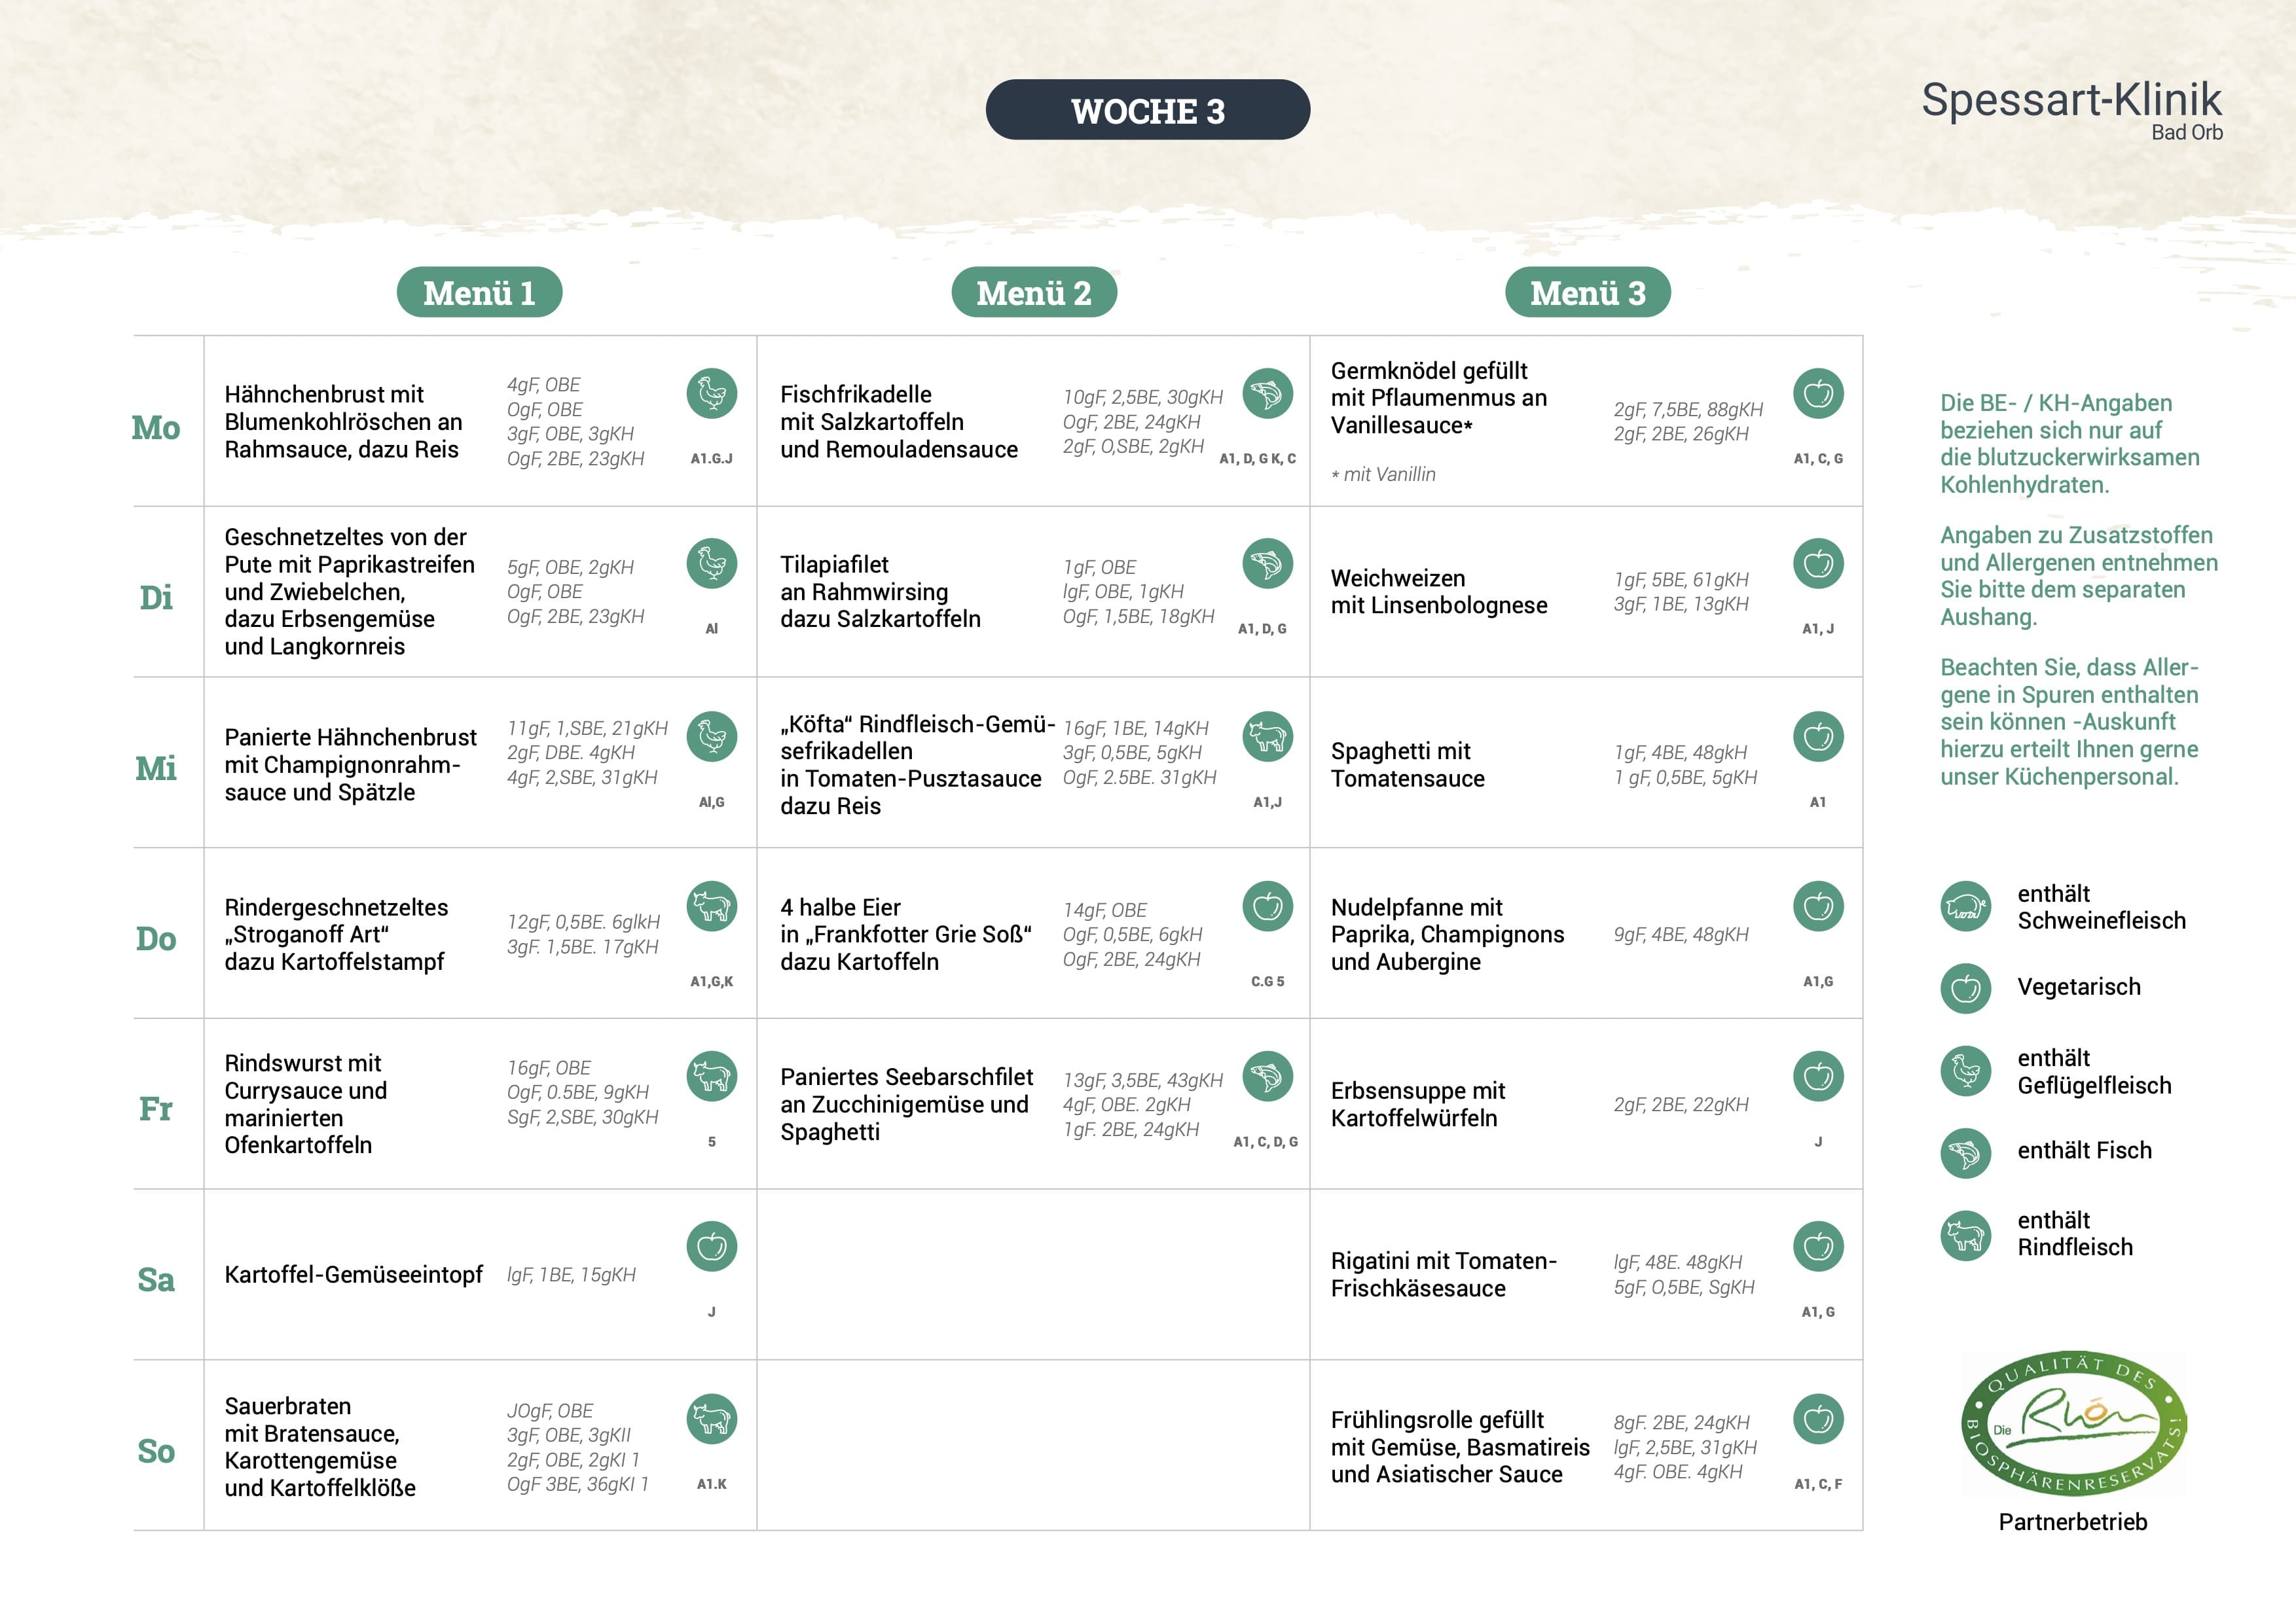Click the fish icon beside Fischfrikadelle

pyautogui.click(x=1267, y=394)
